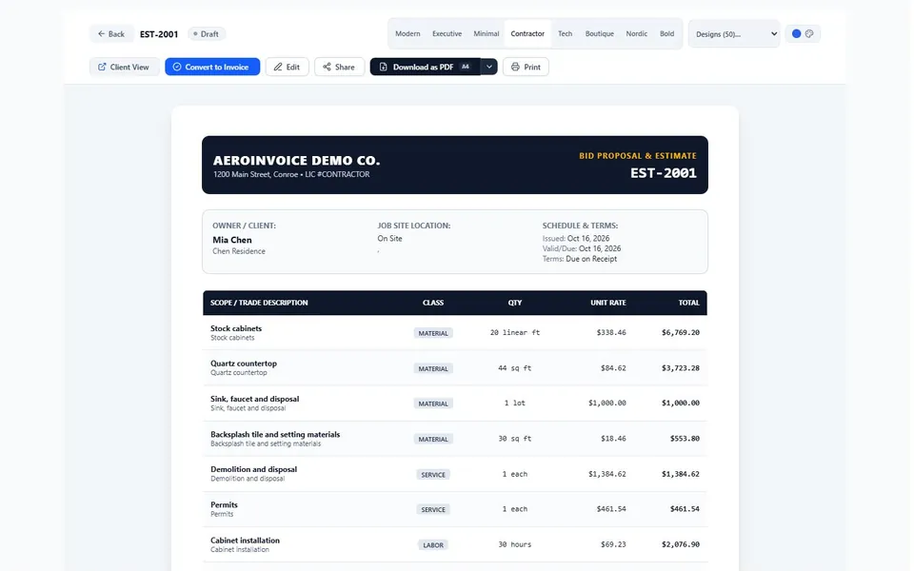This screenshot has height=571, width=914.
Task: Click the BID PROPOSAL & ESTIMATE heading
Action: coord(638,156)
